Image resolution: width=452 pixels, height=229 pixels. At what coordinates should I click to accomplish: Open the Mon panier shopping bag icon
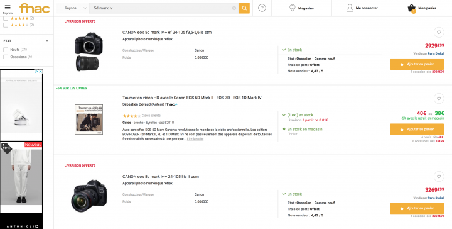(411, 9)
